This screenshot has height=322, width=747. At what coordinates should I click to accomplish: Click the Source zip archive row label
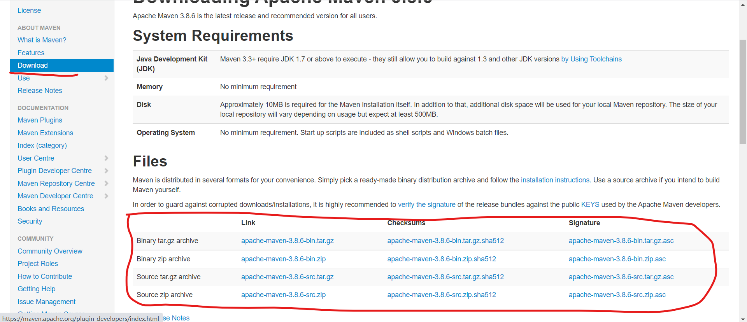coord(165,295)
